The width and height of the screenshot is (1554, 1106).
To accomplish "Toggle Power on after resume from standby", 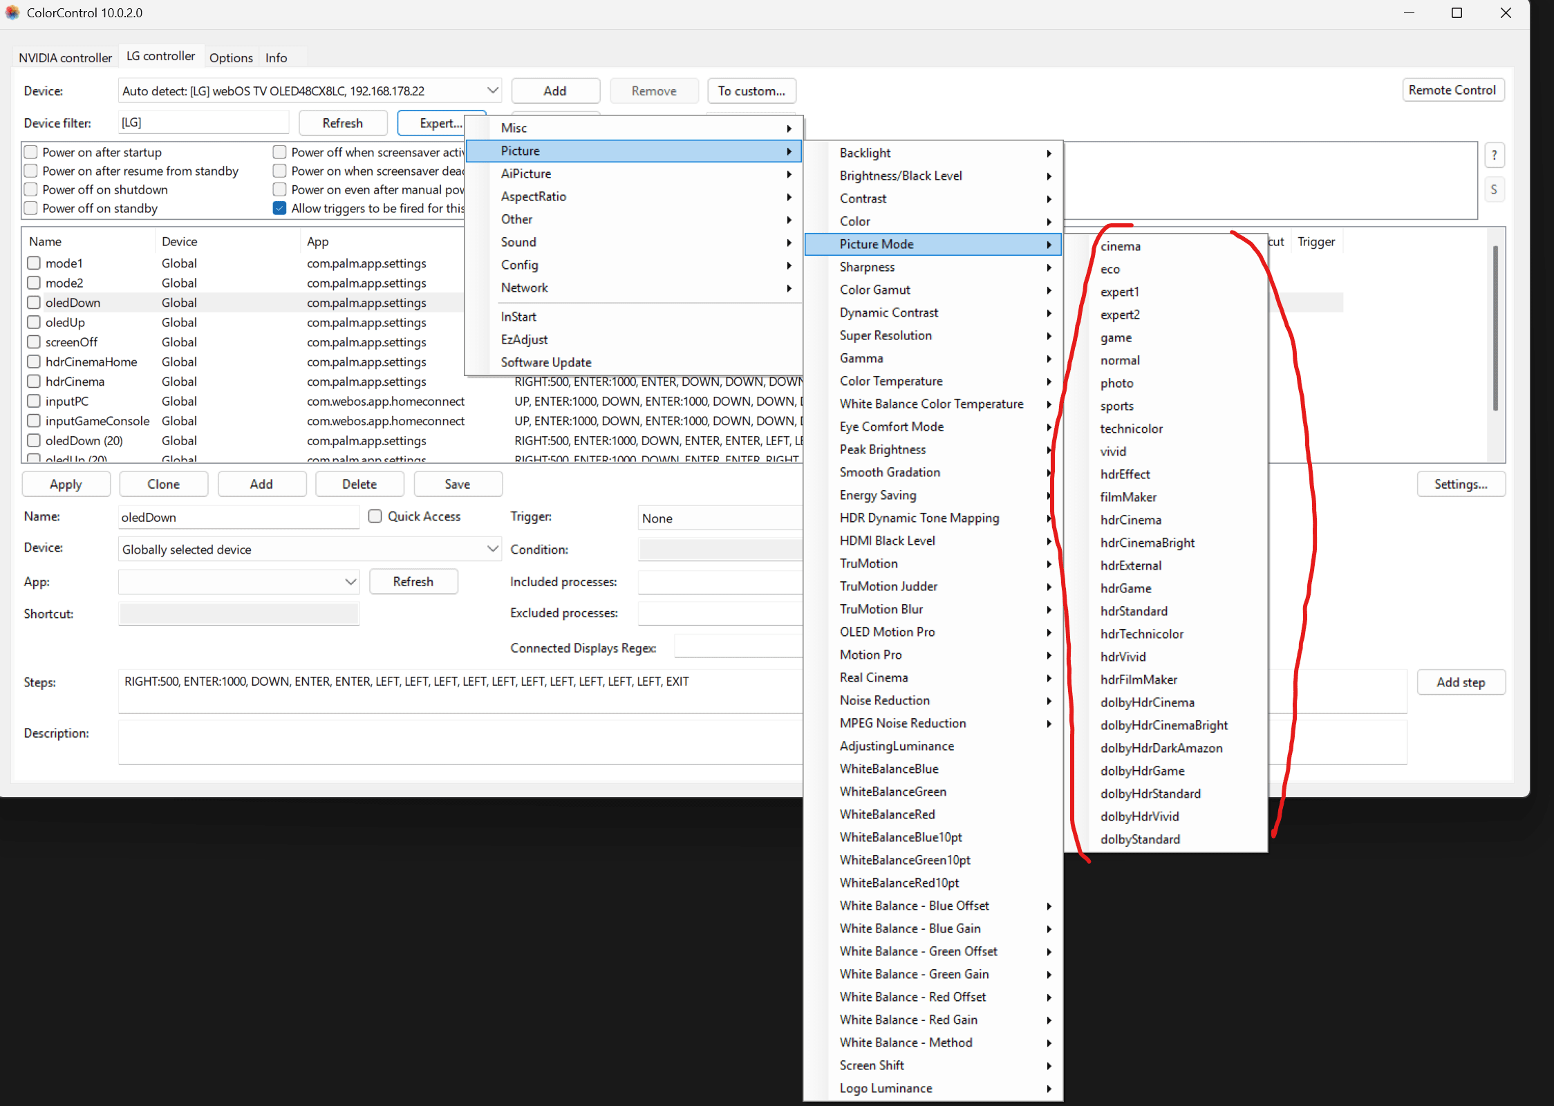I will [30, 171].
